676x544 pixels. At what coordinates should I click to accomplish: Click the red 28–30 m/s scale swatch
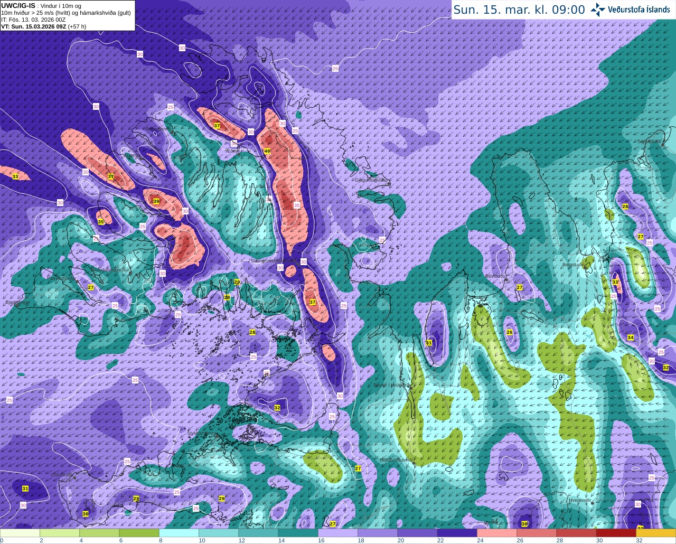pos(576,533)
